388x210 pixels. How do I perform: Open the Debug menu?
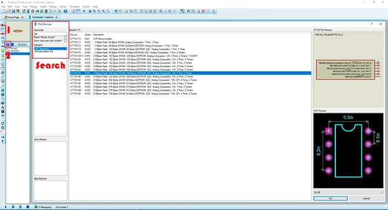(x=53, y=7)
